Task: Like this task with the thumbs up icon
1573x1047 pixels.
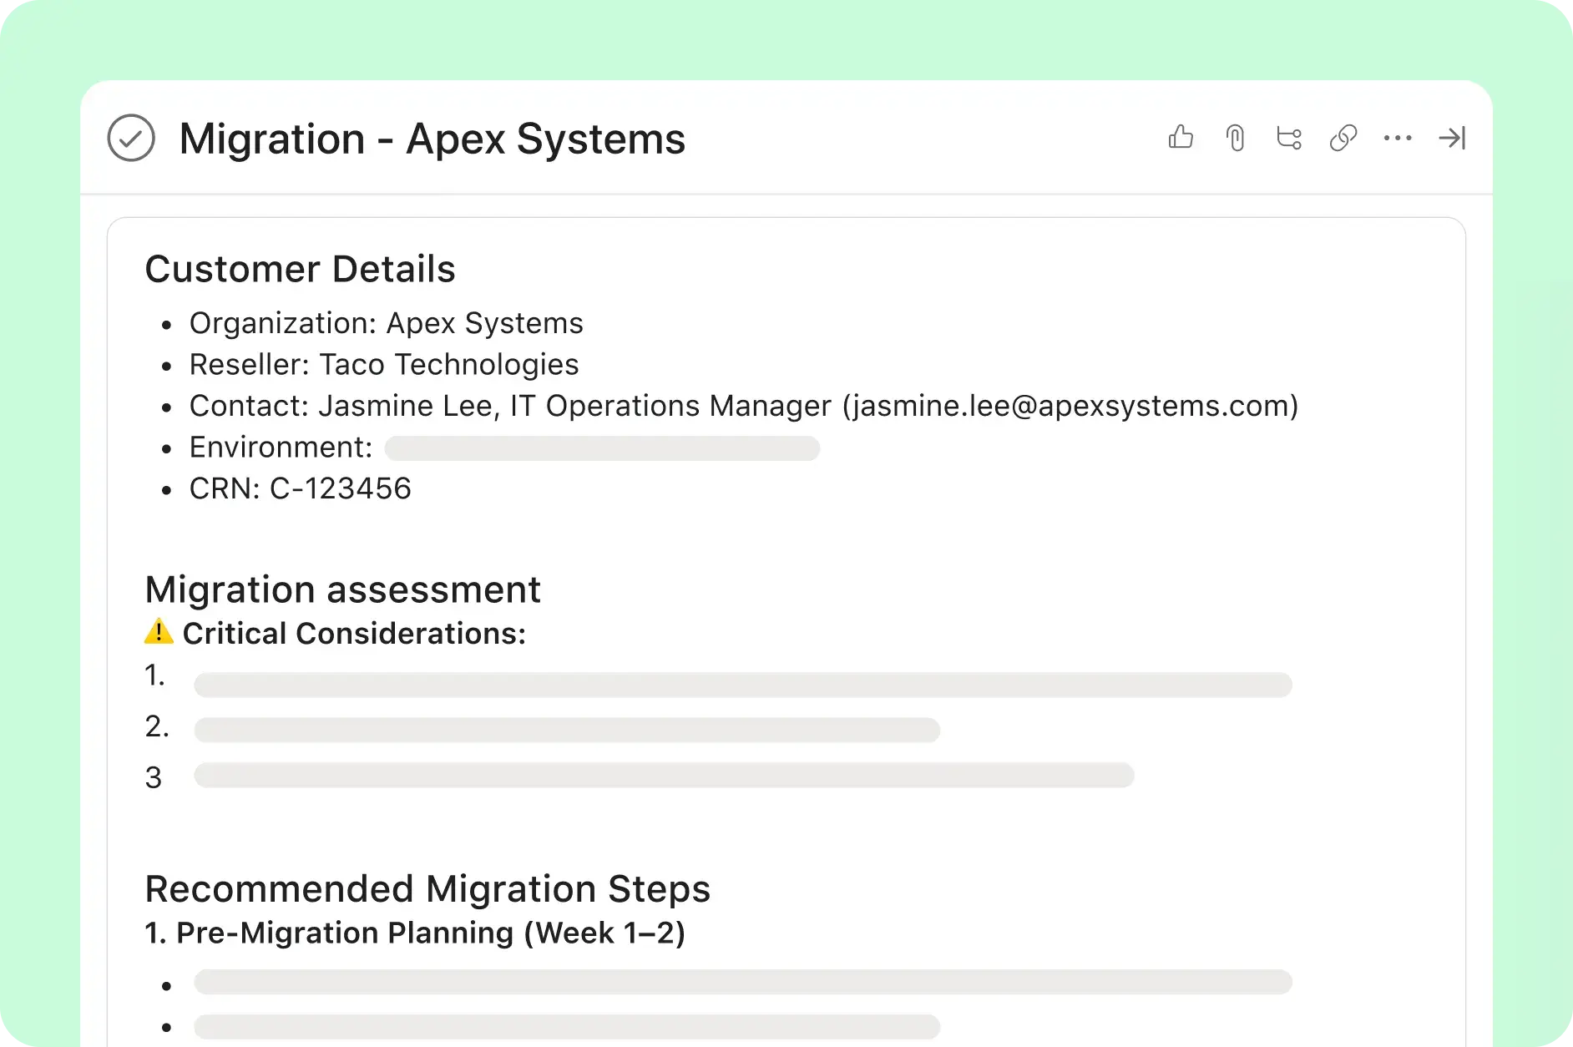Action: (x=1181, y=137)
